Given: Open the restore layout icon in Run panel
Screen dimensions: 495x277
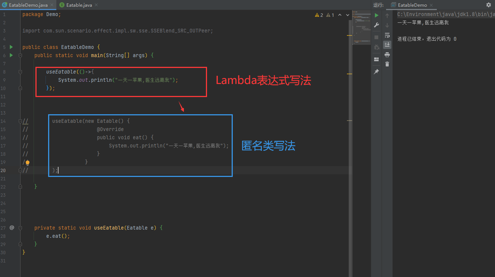Looking at the screenshot, I should [377, 59].
